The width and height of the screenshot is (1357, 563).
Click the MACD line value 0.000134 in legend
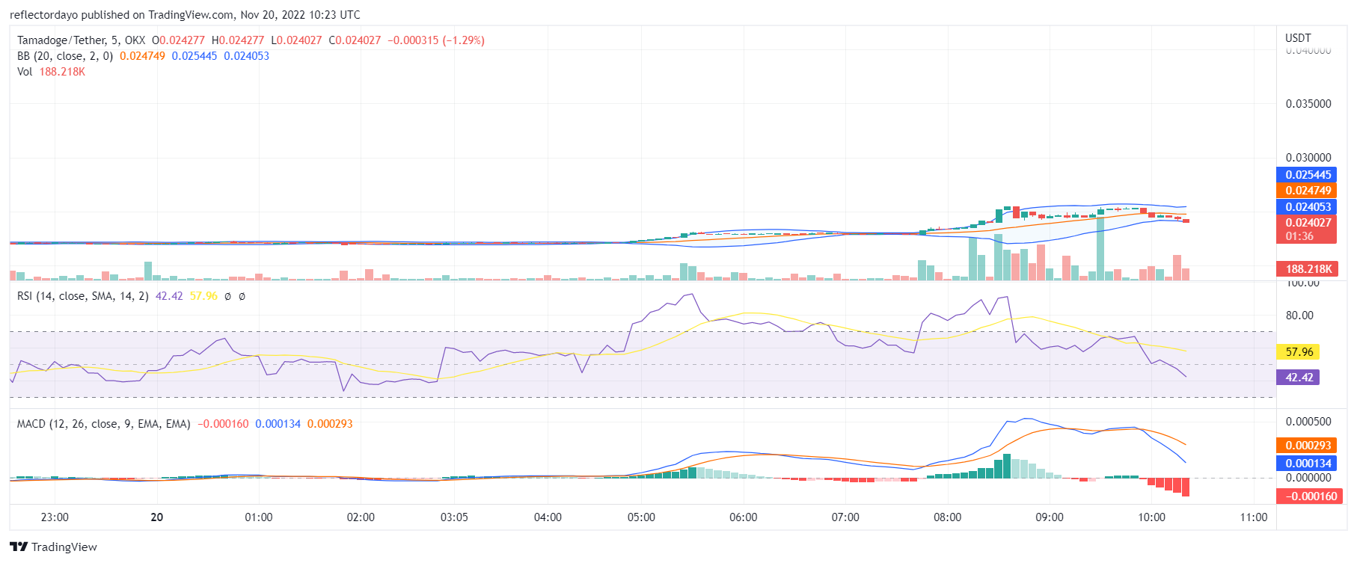point(278,424)
